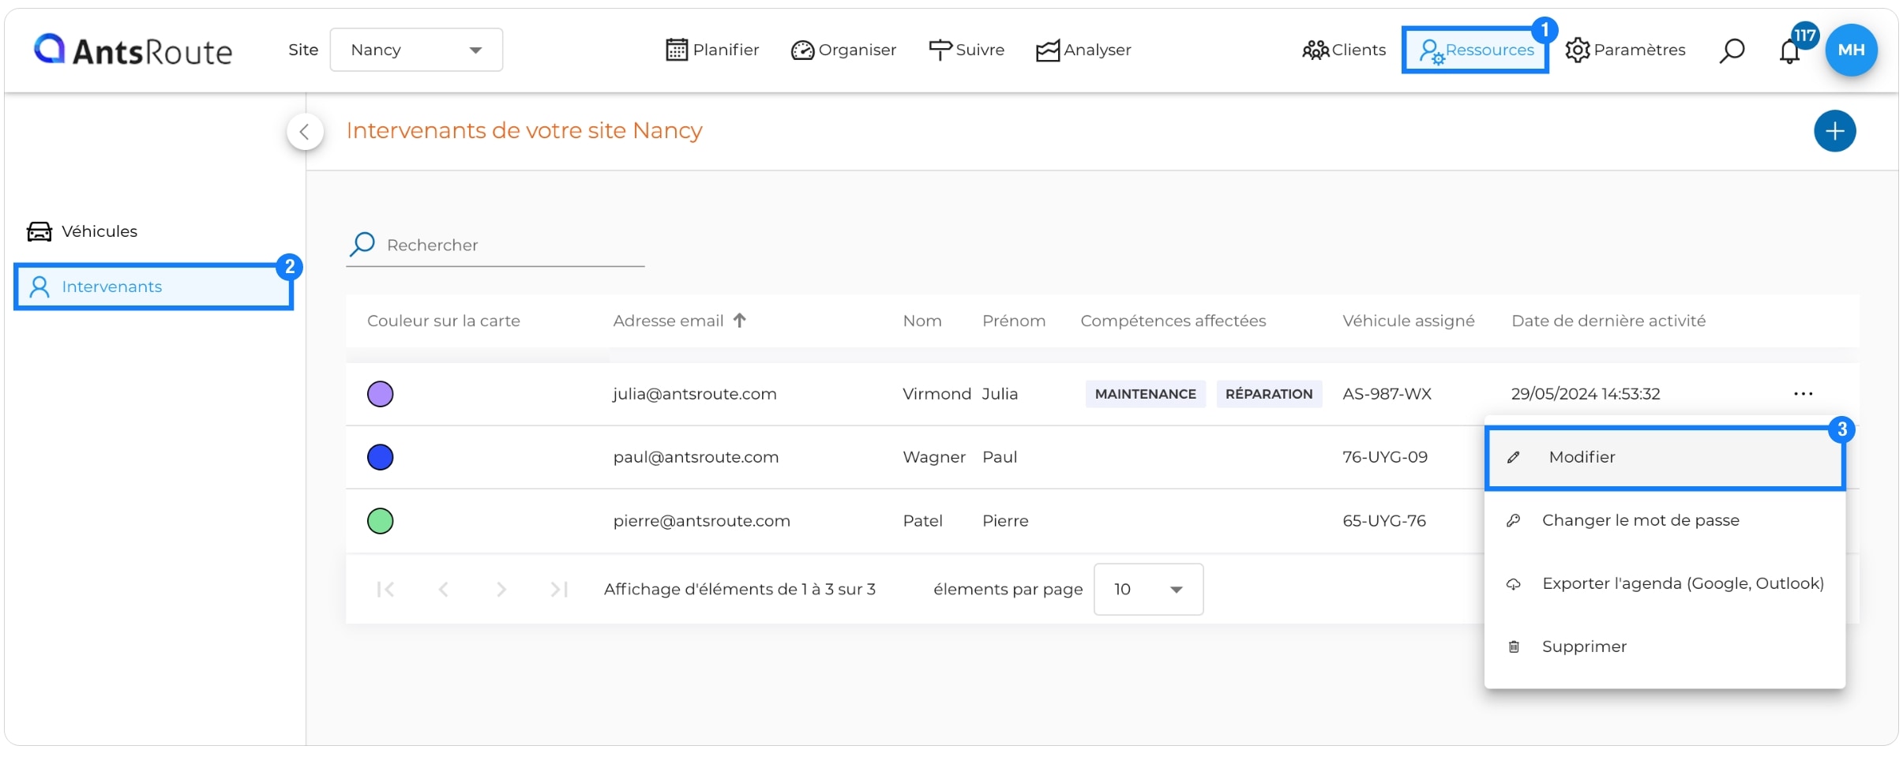
Task: Click vehicle 65-UYG-76
Action: (1384, 521)
